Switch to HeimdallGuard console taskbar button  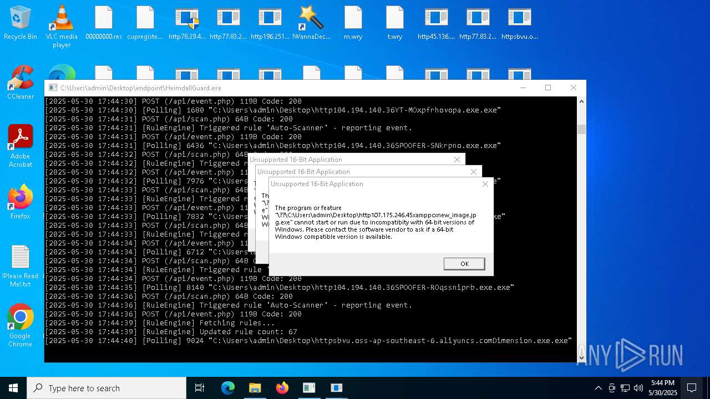310,388
